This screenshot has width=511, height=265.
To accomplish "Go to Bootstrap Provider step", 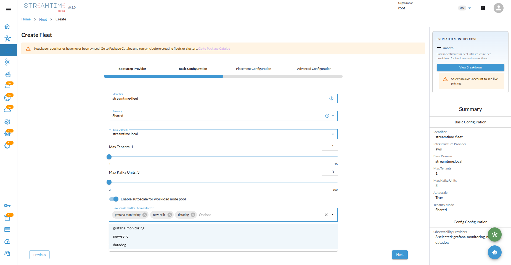I will pos(132,69).
